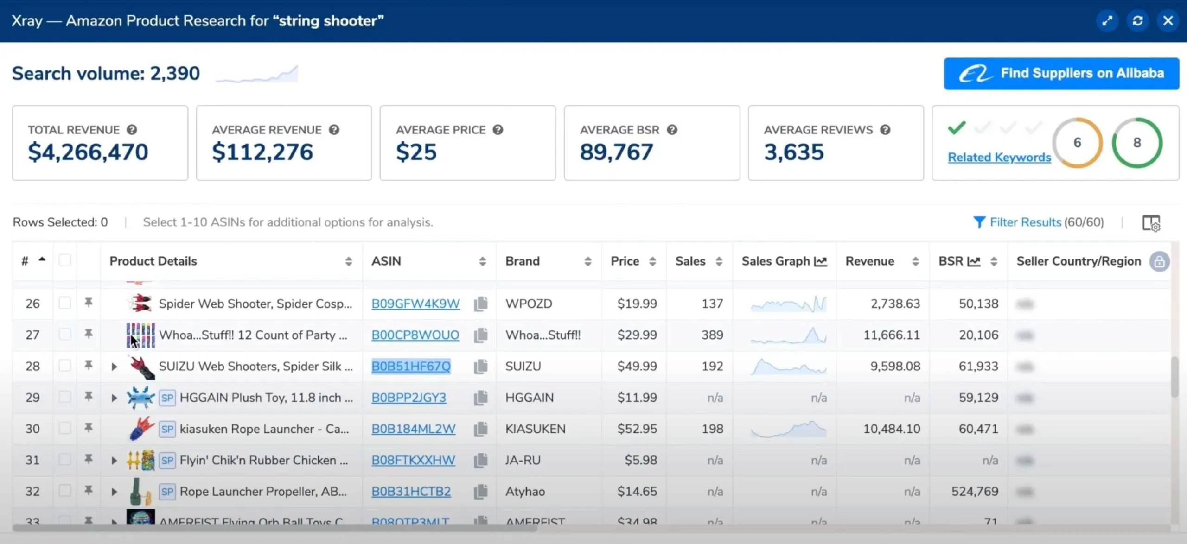Pin row 31 JA-RU product

pyautogui.click(x=88, y=459)
